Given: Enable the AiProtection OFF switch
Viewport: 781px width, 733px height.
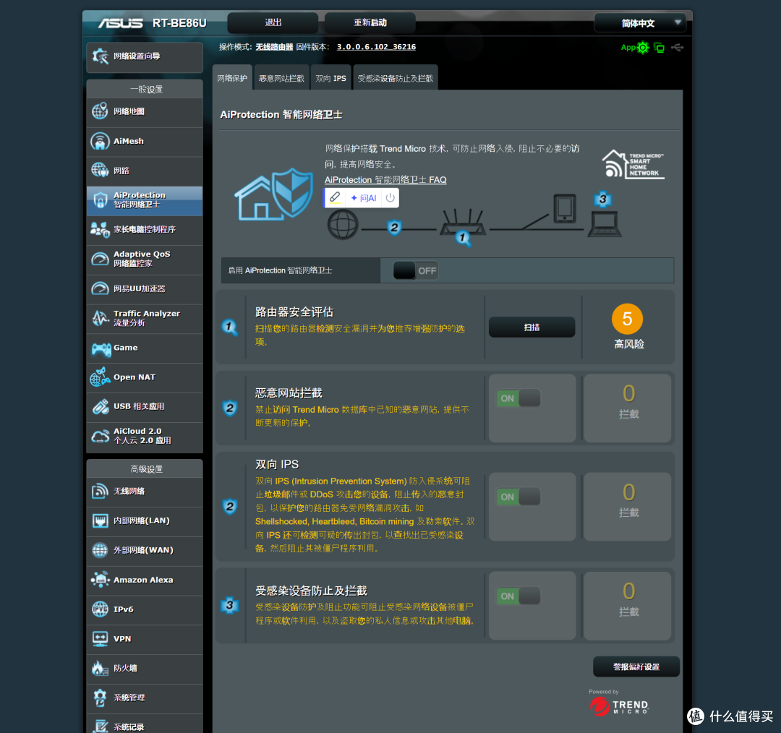Looking at the screenshot, I should pos(415,270).
